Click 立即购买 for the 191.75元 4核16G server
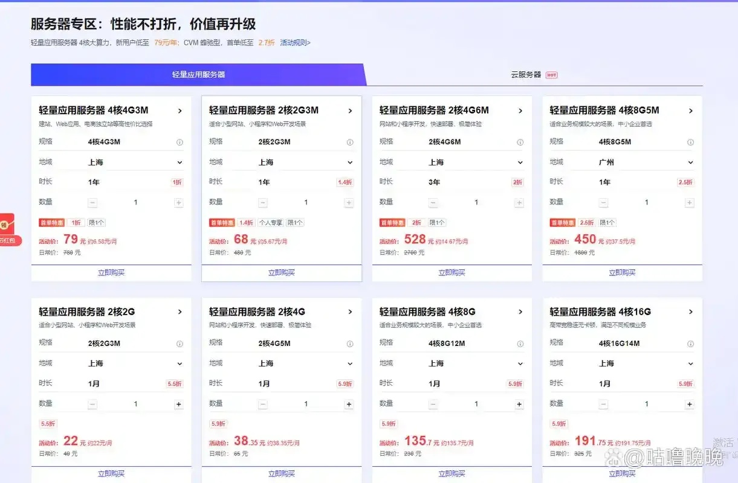Viewport: 738px width, 483px height. click(x=623, y=474)
